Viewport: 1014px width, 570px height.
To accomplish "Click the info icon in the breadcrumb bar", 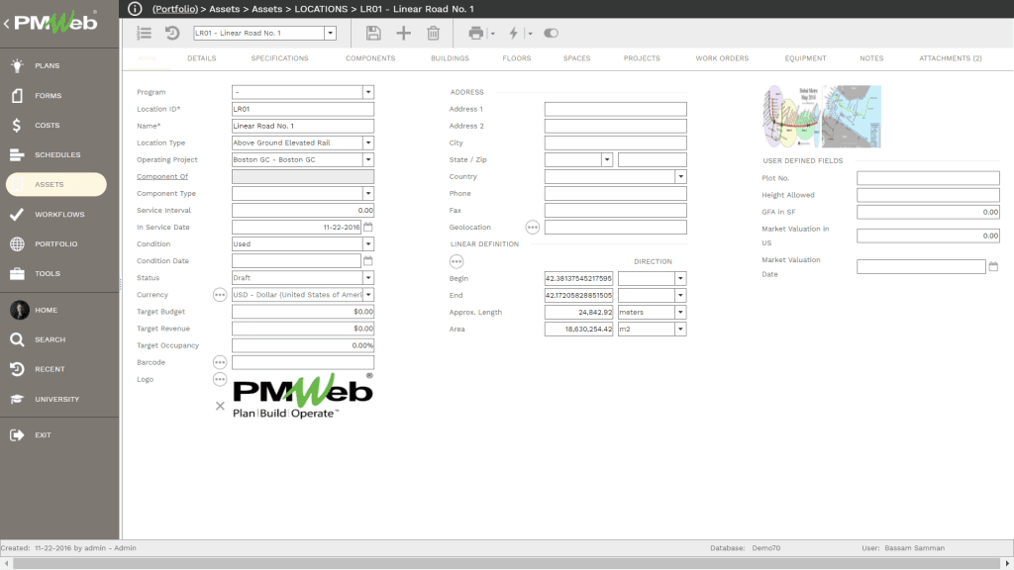I will (x=135, y=8).
